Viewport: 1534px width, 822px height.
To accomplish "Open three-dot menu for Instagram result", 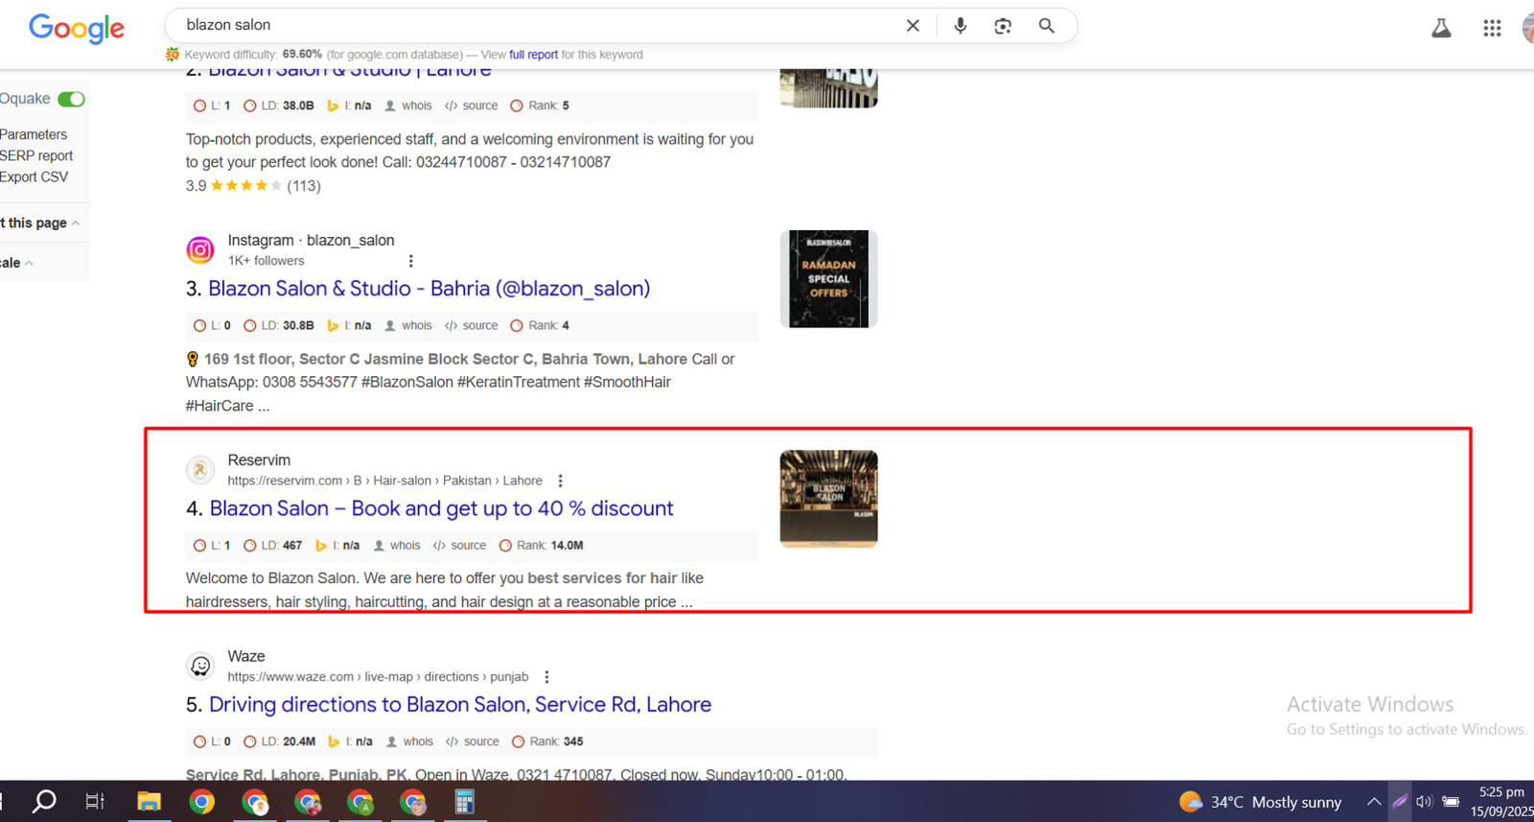I will tap(411, 261).
